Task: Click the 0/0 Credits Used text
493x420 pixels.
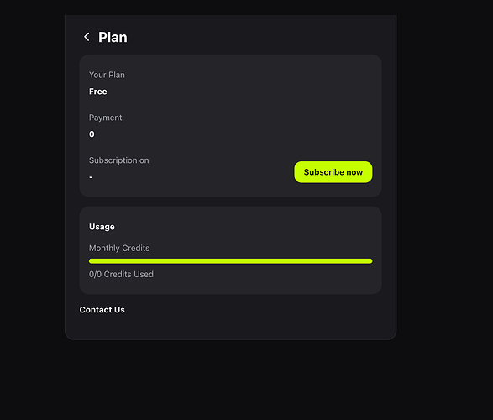Action: 121,274
